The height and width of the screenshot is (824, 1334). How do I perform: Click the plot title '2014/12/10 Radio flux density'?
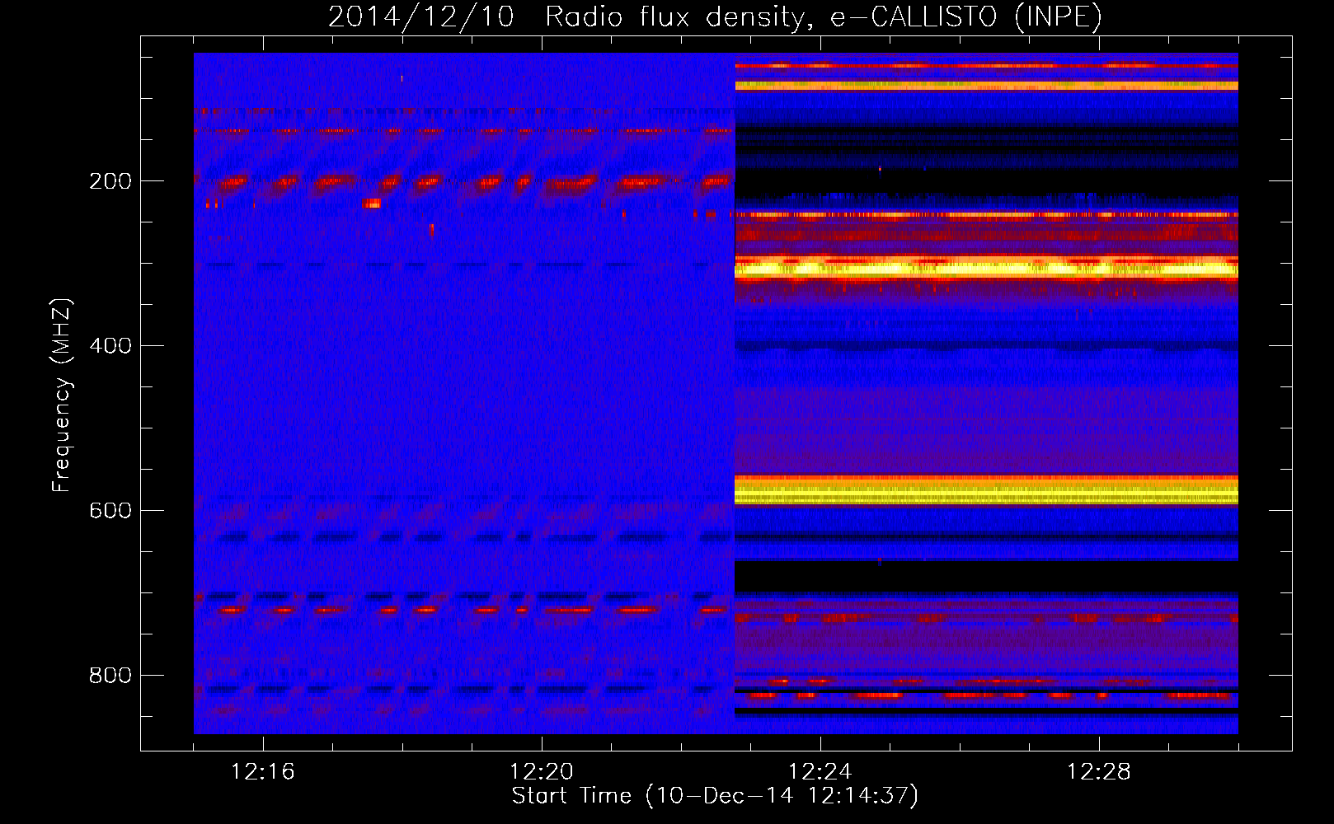[715, 16]
